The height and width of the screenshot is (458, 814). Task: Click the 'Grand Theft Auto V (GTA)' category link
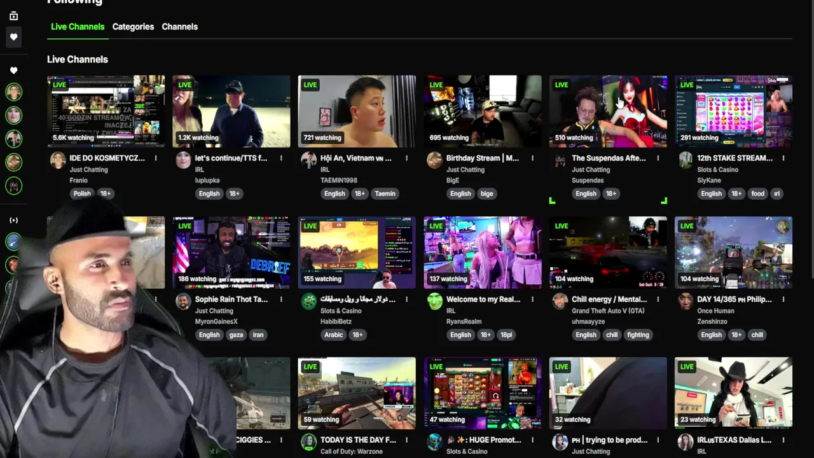tap(608, 311)
